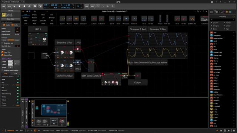Select the Random module category
The height and width of the screenshot is (133, 237).
pyautogui.click(x=34, y=18)
